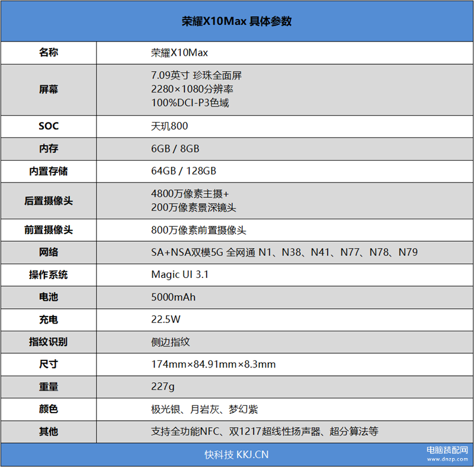474x467 pixels.
Task: Click the memory value 6GB / 8GB
Action: click(175, 149)
